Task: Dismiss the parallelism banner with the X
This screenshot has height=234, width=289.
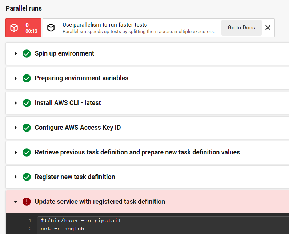Action: pyautogui.click(x=268, y=28)
